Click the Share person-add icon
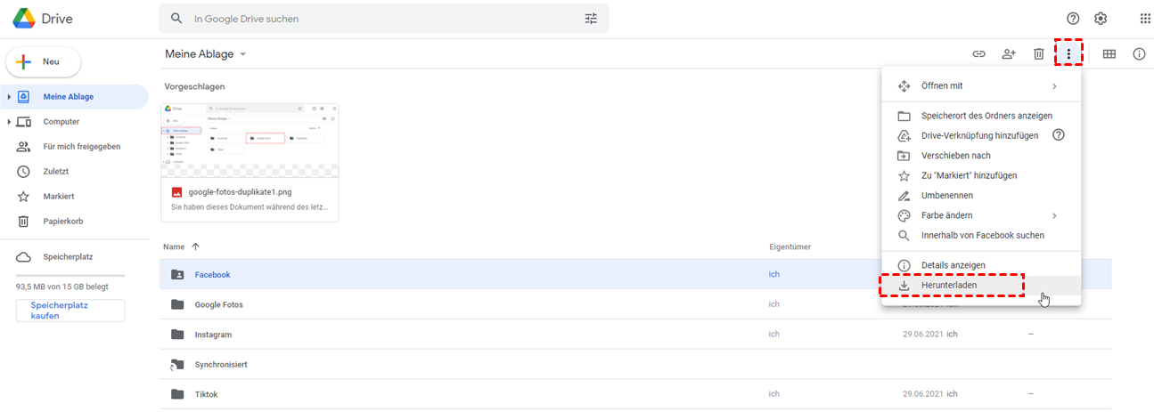The width and height of the screenshot is (1154, 420). pyautogui.click(x=1009, y=54)
